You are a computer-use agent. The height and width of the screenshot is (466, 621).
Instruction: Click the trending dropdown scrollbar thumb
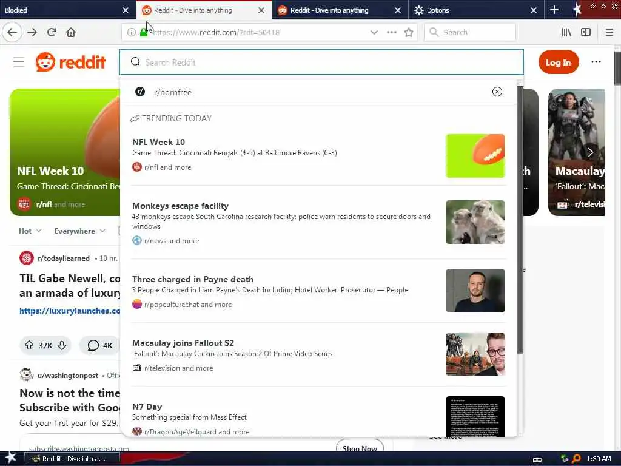point(520,220)
